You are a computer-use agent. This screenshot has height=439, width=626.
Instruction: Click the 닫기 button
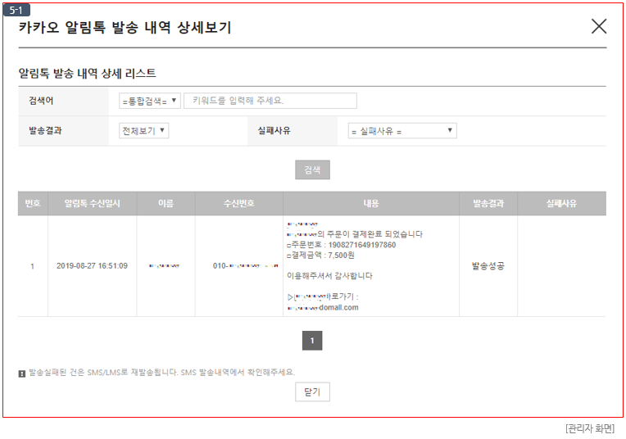312,392
